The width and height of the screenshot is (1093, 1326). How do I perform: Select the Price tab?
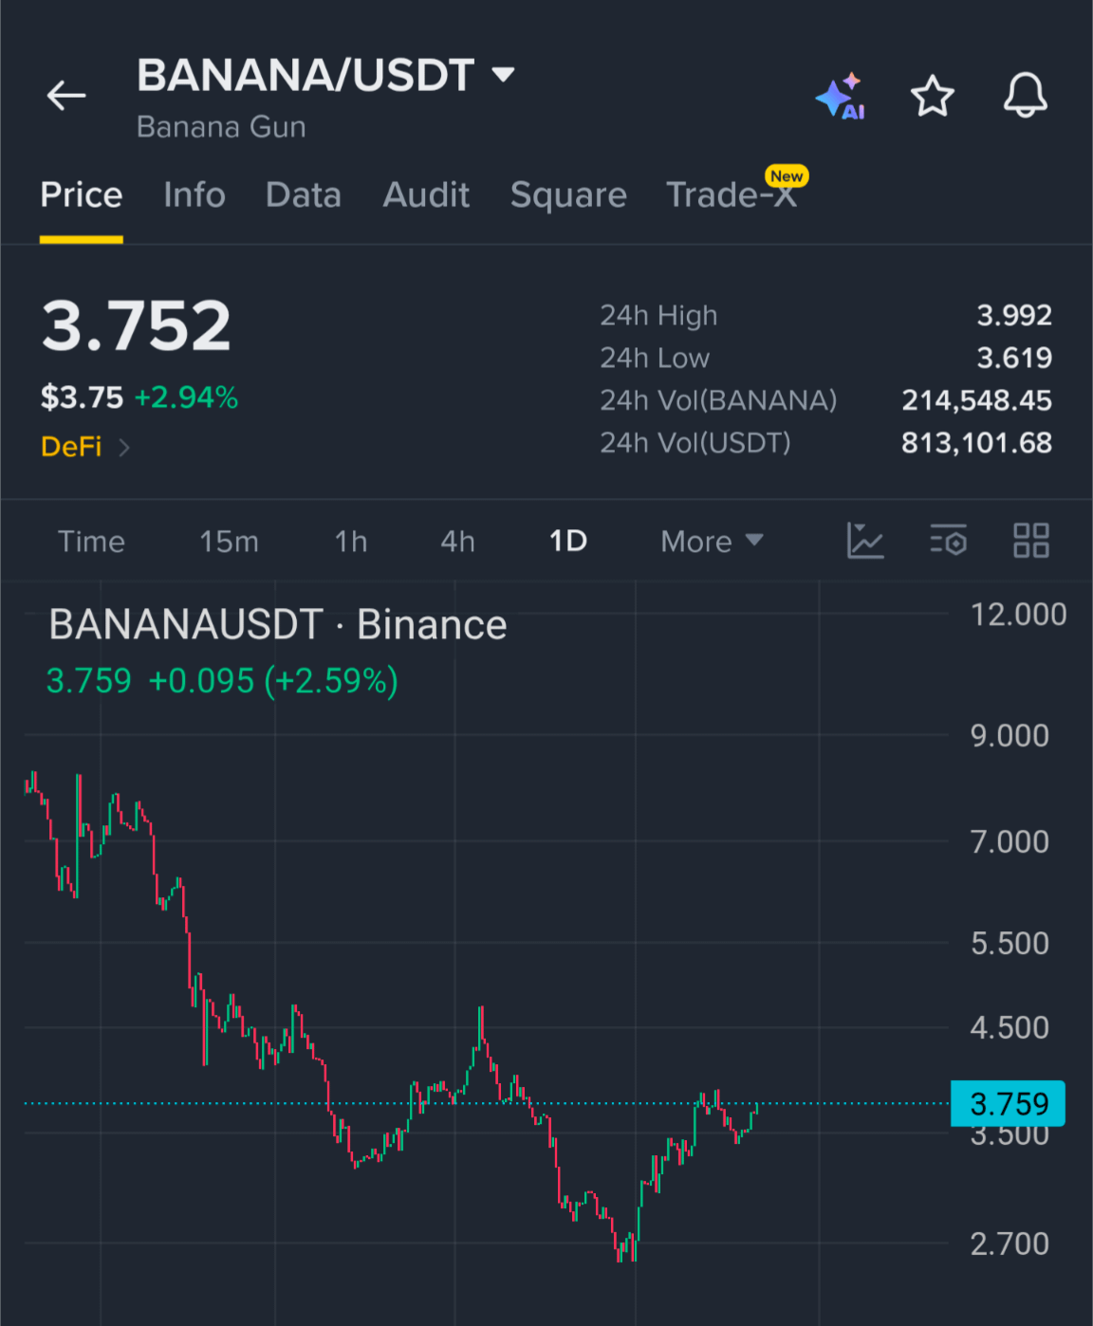81,195
